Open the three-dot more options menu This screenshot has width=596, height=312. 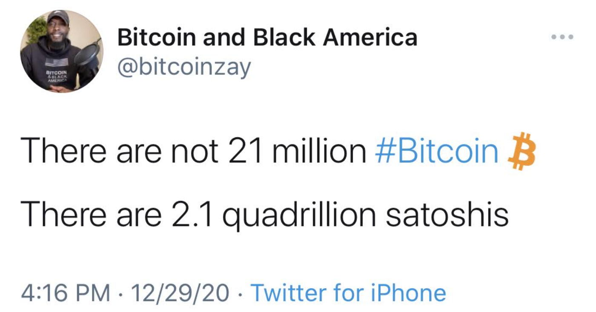coord(562,37)
